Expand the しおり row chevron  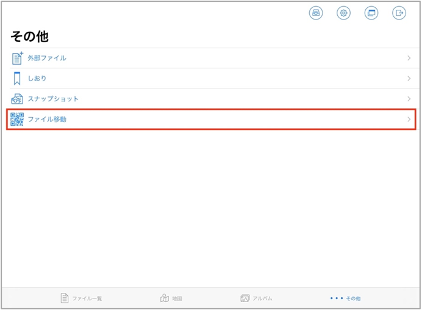click(409, 79)
